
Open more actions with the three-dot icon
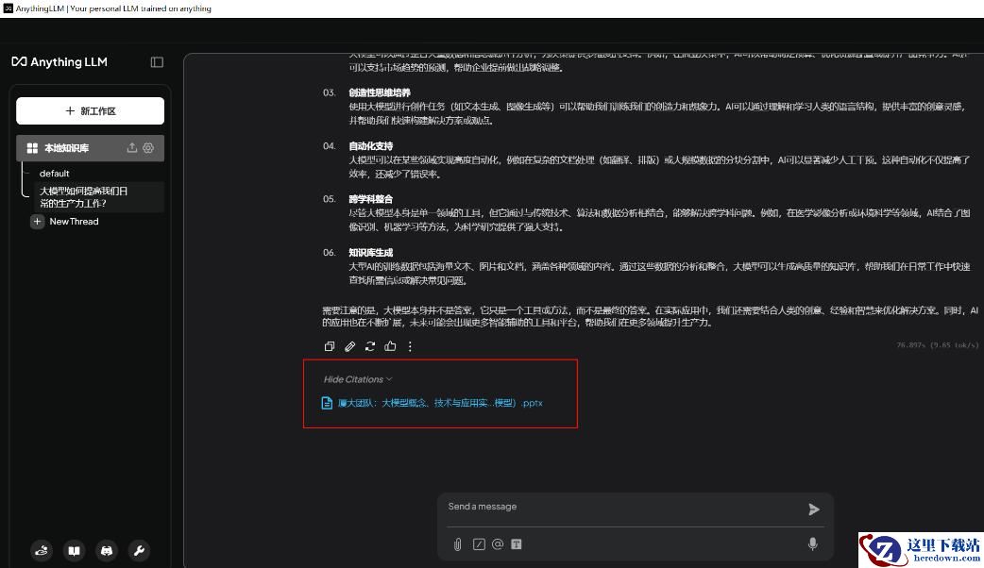(411, 346)
